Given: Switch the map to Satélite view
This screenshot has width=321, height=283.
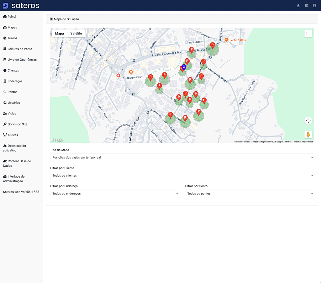Looking at the screenshot, I should [76, 34].
